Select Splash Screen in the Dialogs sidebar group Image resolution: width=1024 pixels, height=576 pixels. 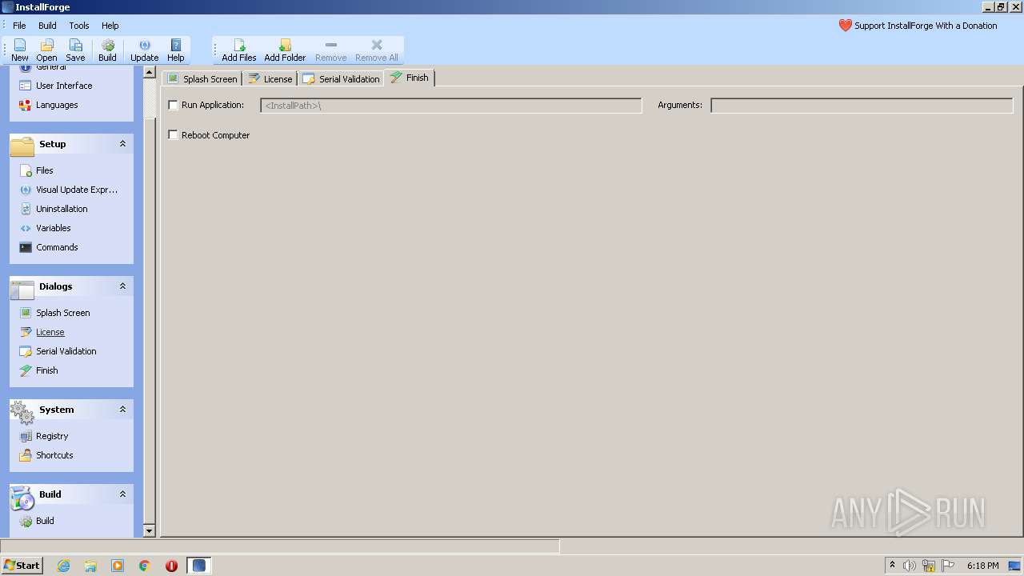tap(62, 313)
